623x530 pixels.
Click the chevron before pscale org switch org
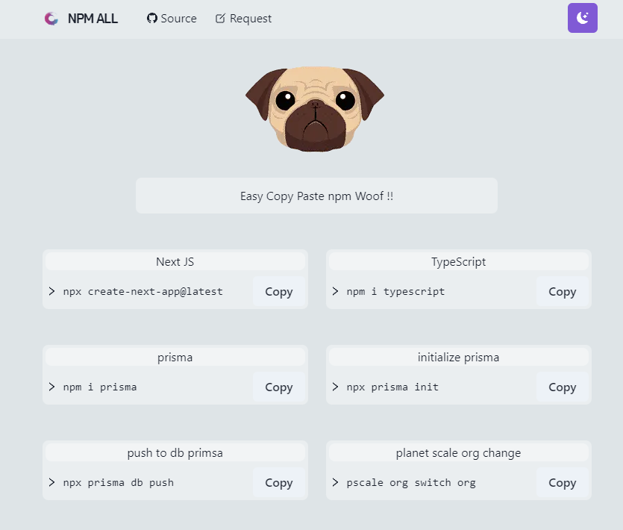(334, 482)
